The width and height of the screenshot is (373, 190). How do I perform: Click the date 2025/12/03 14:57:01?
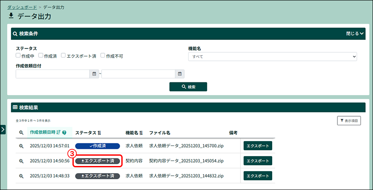point(50,146)
